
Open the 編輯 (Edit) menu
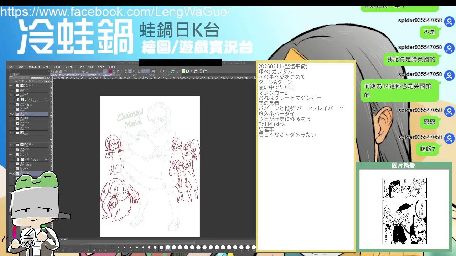pos(22,67)
